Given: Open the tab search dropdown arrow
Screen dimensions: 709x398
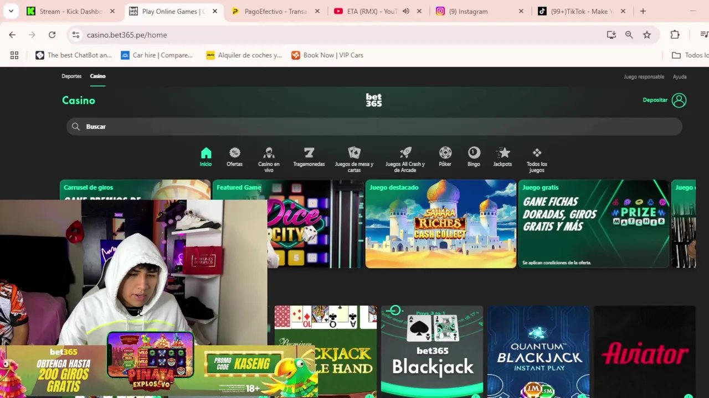Looking at the screenshot, I should pyautogui.click(x=11, y=11).
